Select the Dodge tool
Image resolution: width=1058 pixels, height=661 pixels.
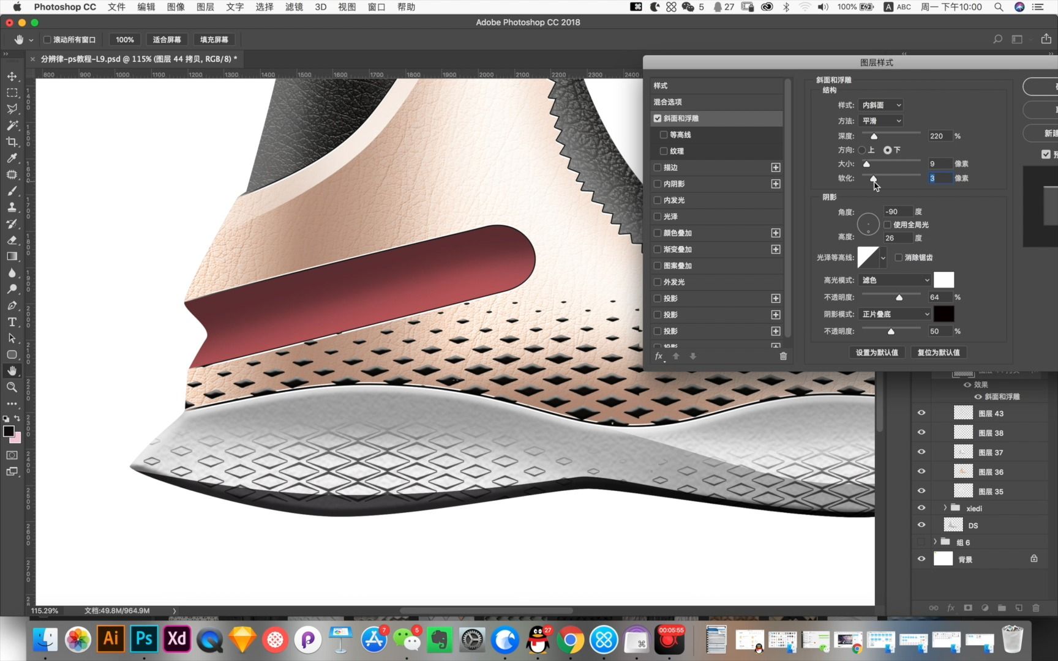[12, 289]
